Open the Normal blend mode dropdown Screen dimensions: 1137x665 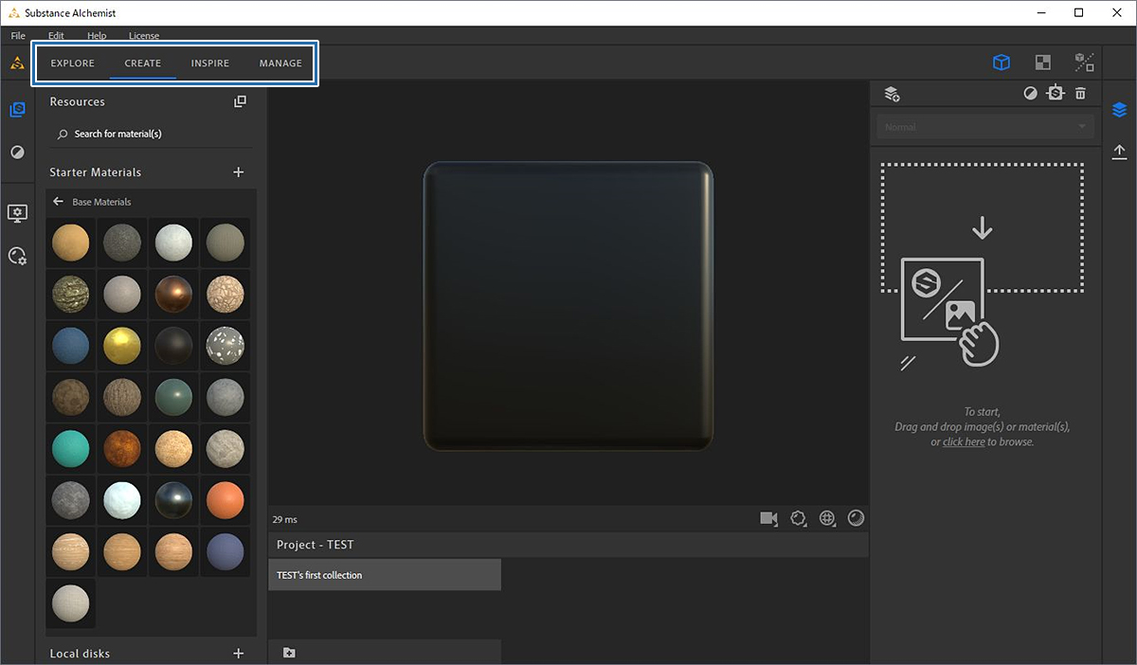[x=984, y=127]
